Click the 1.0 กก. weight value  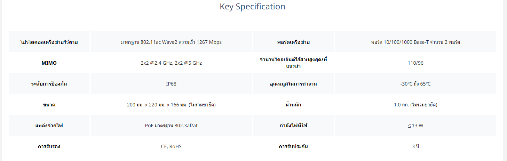click(x=415, y=105)
